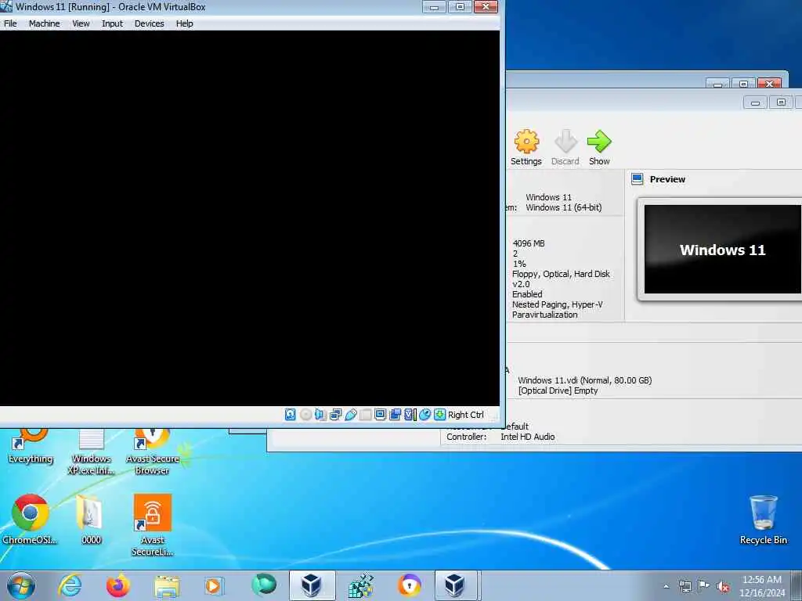Open the File menu
Image resolution: width=802 pixels, height=601 pixels.
click(x=10, y=23)
